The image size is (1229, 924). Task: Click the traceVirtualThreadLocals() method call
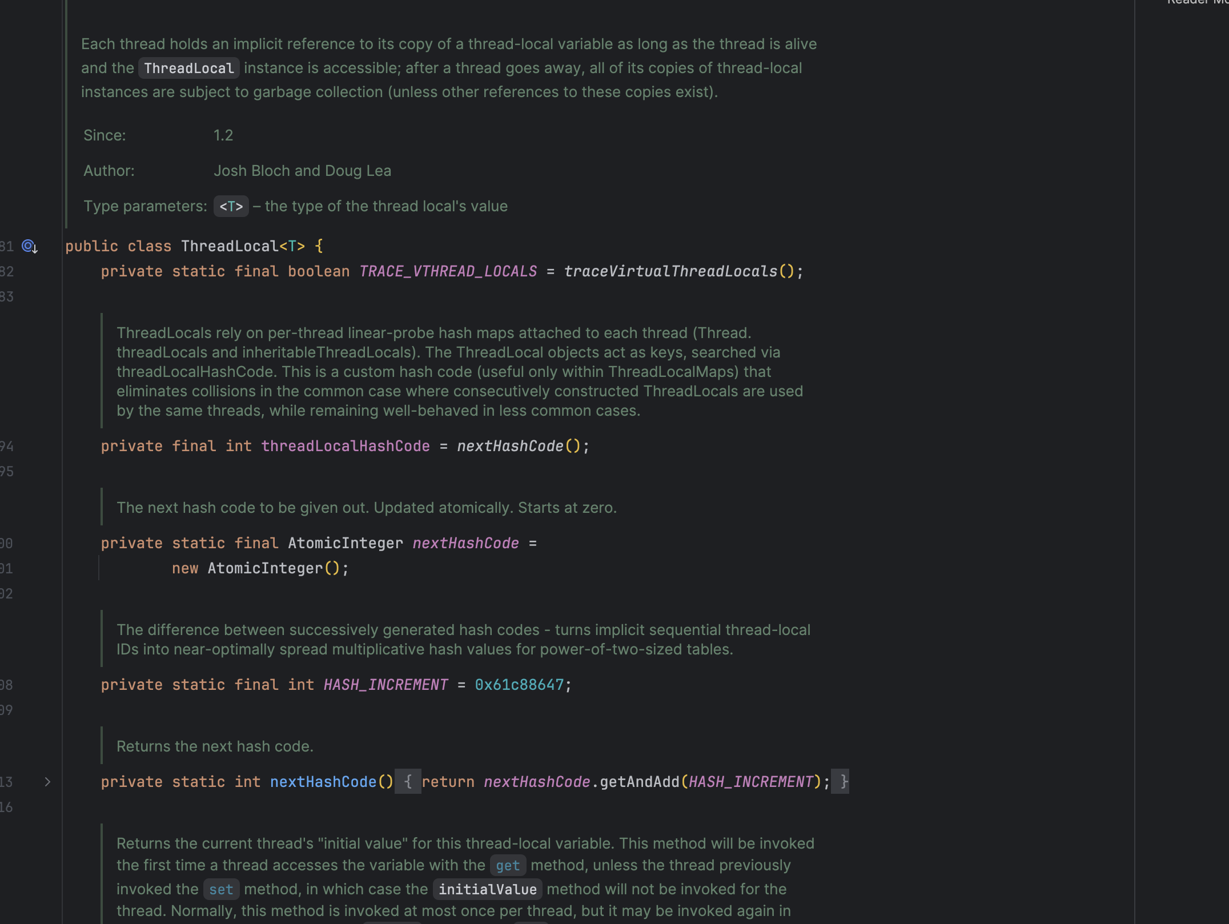point(670,272)
